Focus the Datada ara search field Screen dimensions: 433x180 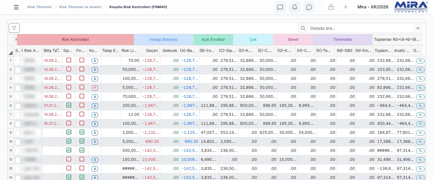pos(361,28)
